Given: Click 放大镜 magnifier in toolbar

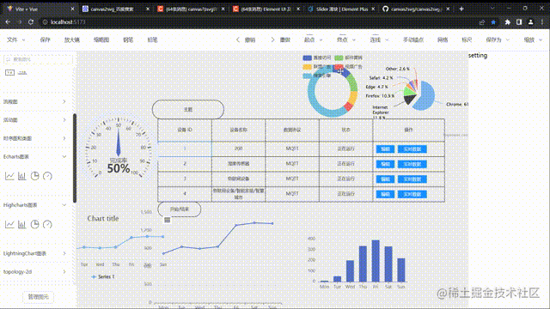Looking at the screenshot, I should (x=72, y=39).
